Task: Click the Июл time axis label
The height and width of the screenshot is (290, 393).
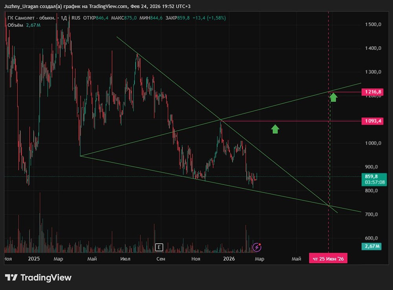Action: click(x=125, y=259)
